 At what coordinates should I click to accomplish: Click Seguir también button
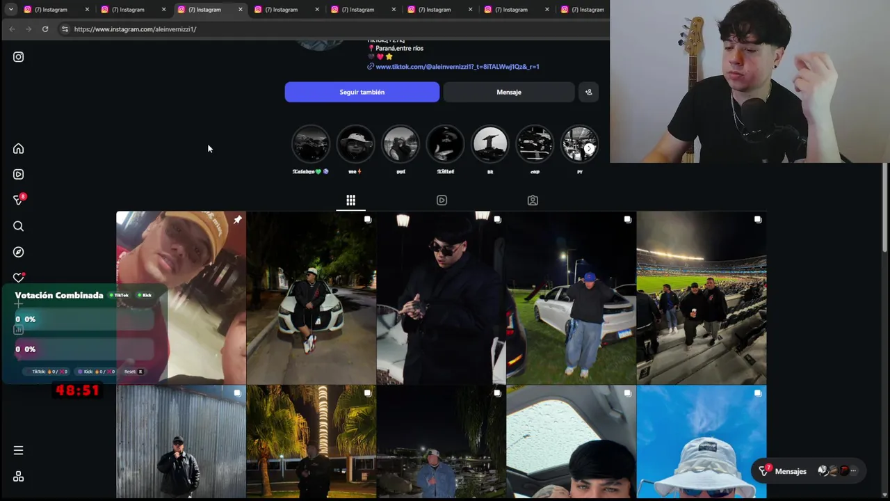(362, 92)
